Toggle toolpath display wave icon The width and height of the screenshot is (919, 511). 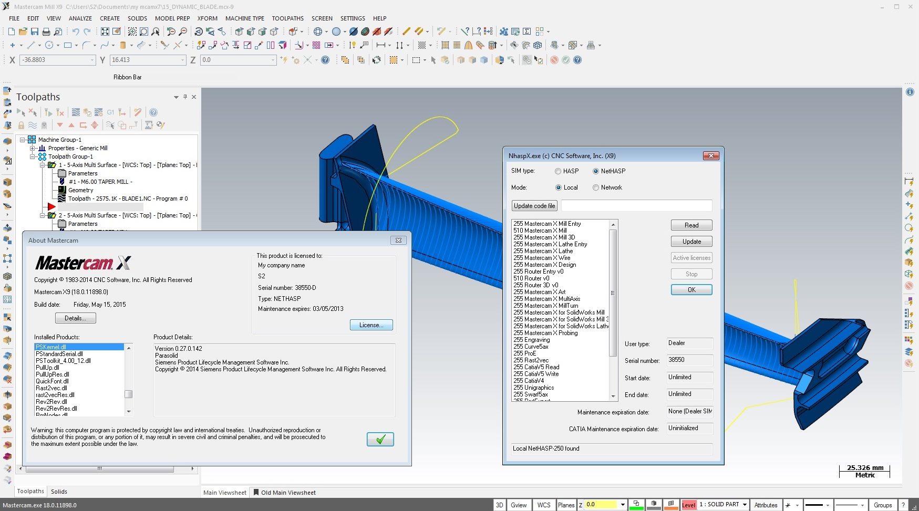33,125
